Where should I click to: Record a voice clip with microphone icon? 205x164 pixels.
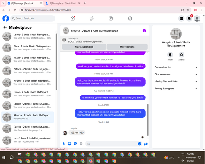[x=64, y=143]
